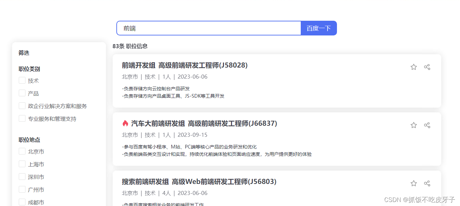
Task: Share the J66837 job listing
Action: tap(427, 125)
